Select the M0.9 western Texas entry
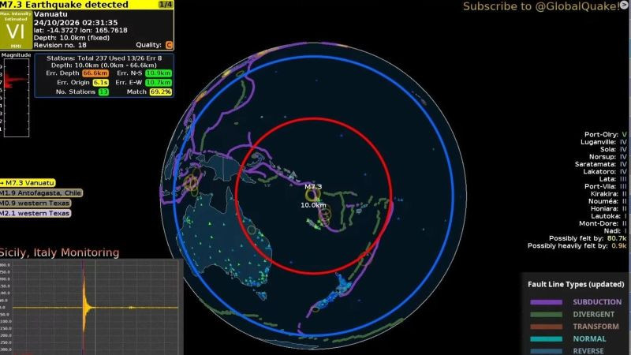 (35, 204)
